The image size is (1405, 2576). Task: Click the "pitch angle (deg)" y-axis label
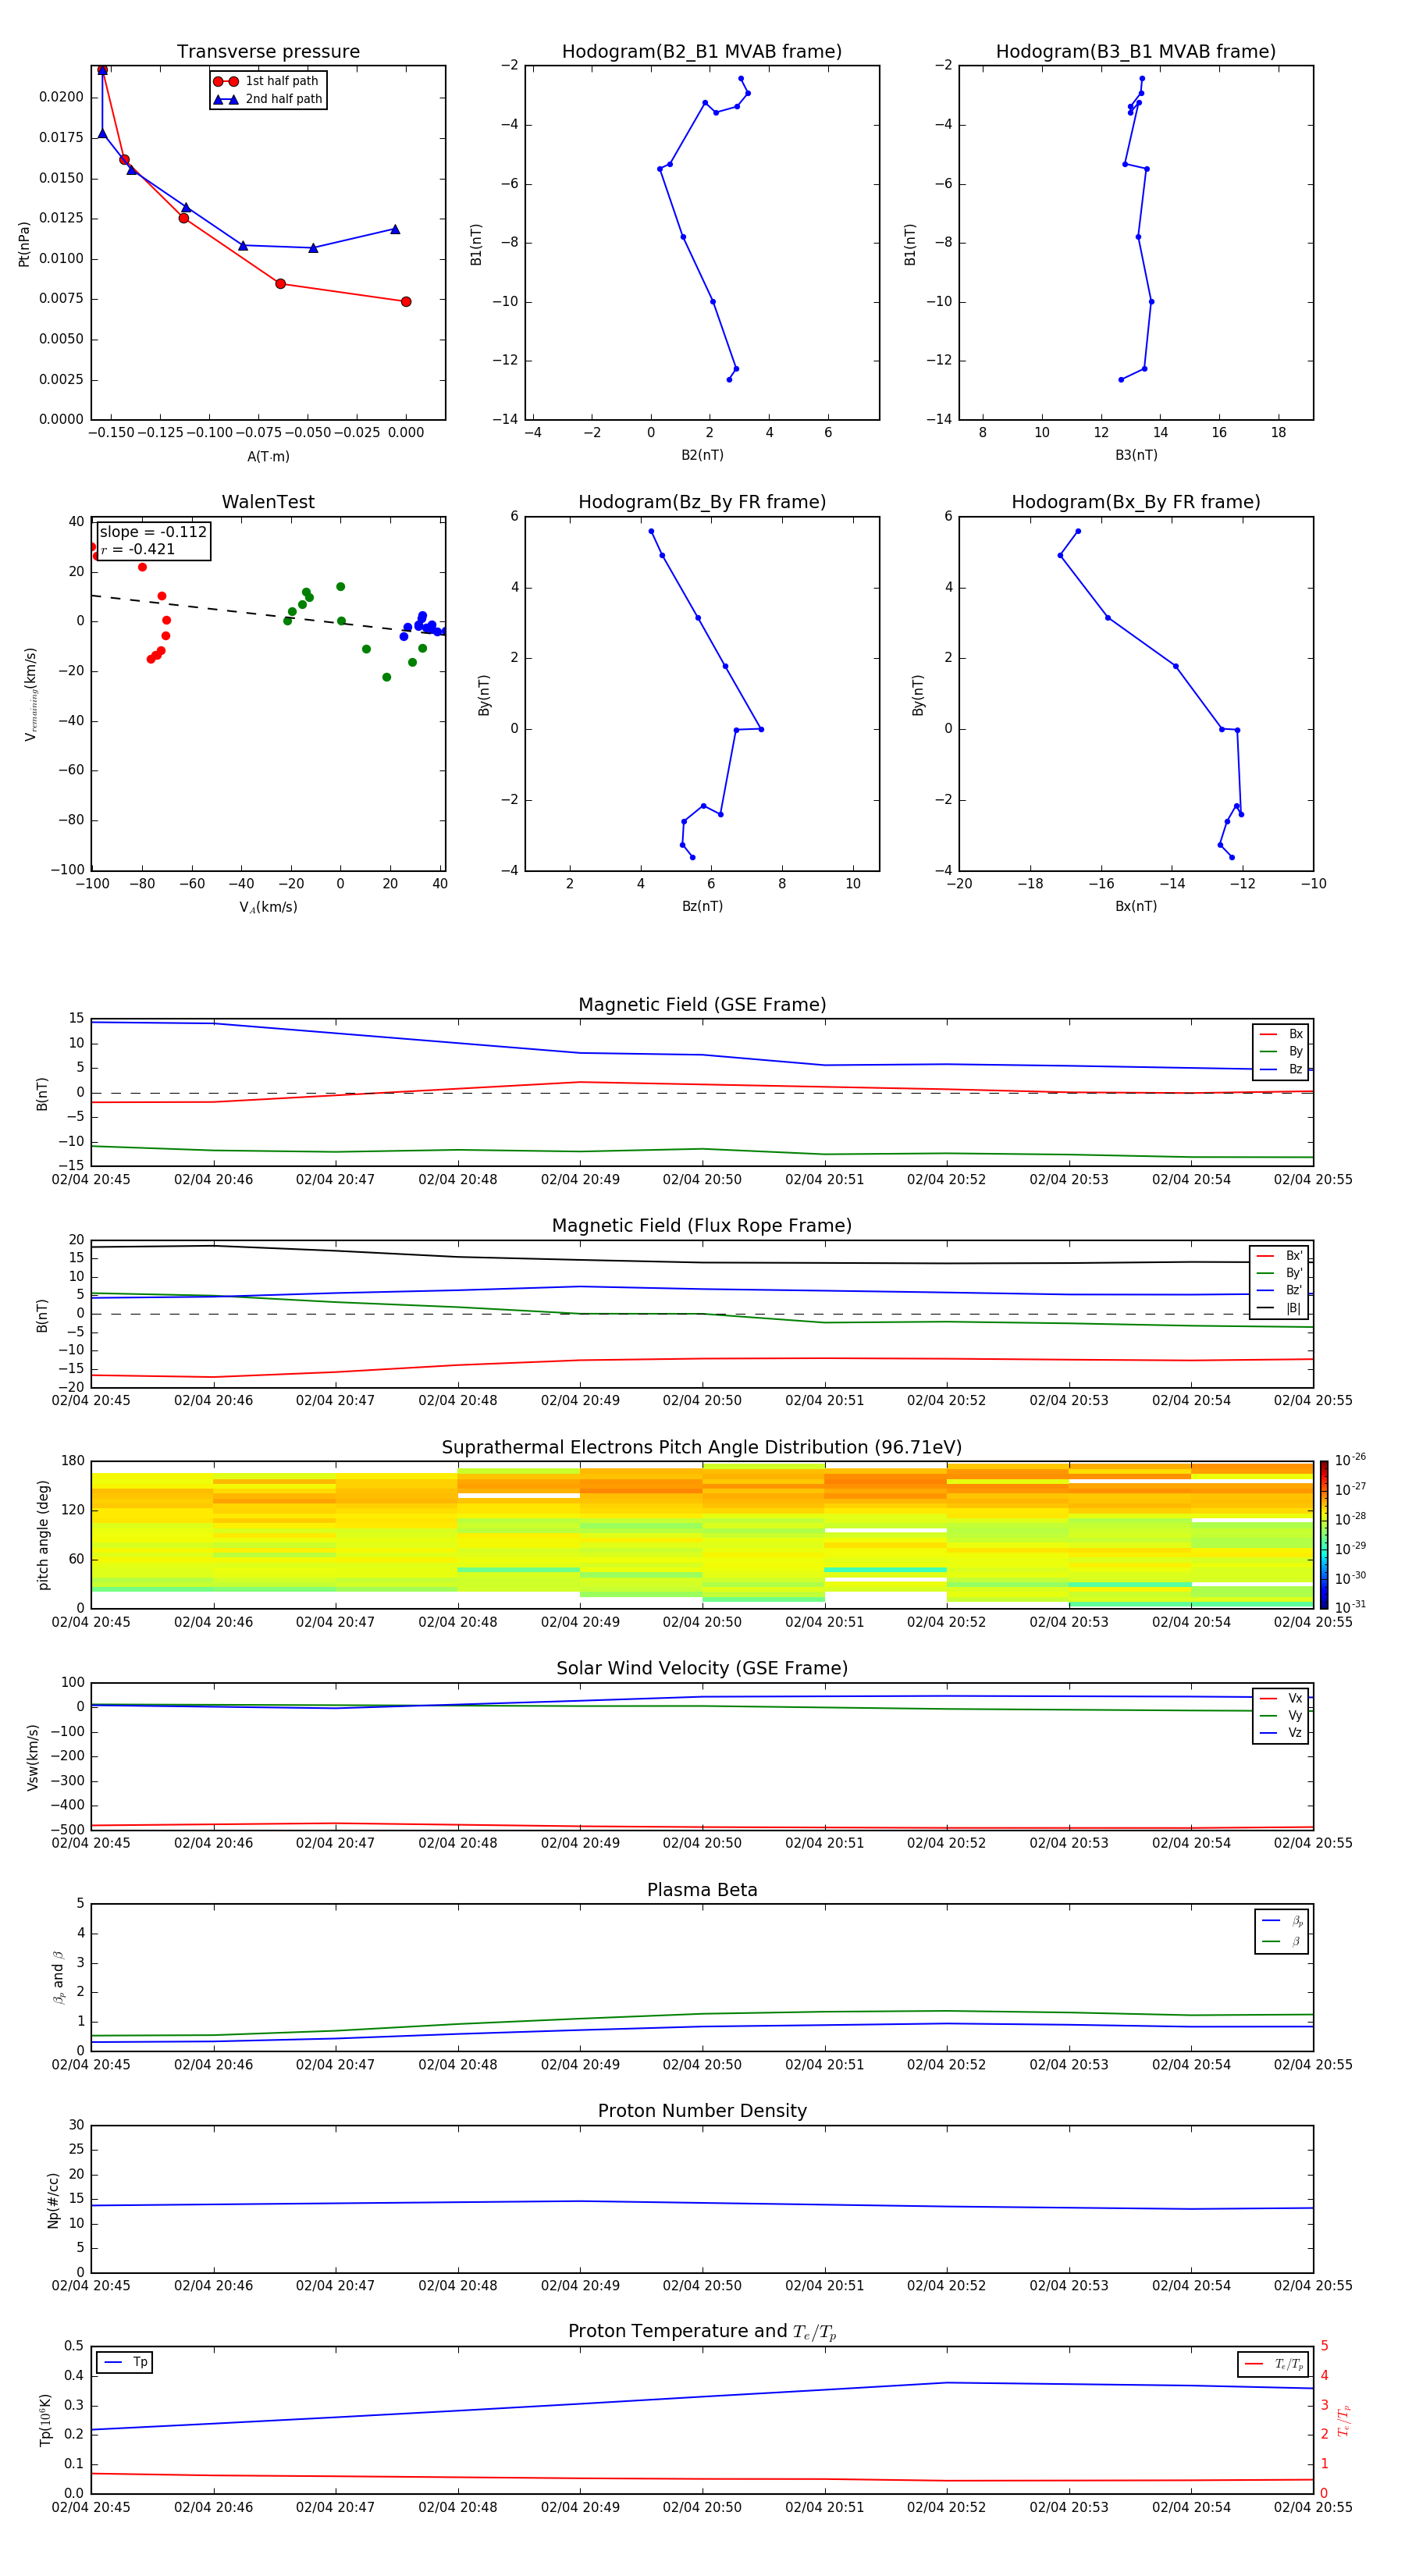pos(43,1535)
